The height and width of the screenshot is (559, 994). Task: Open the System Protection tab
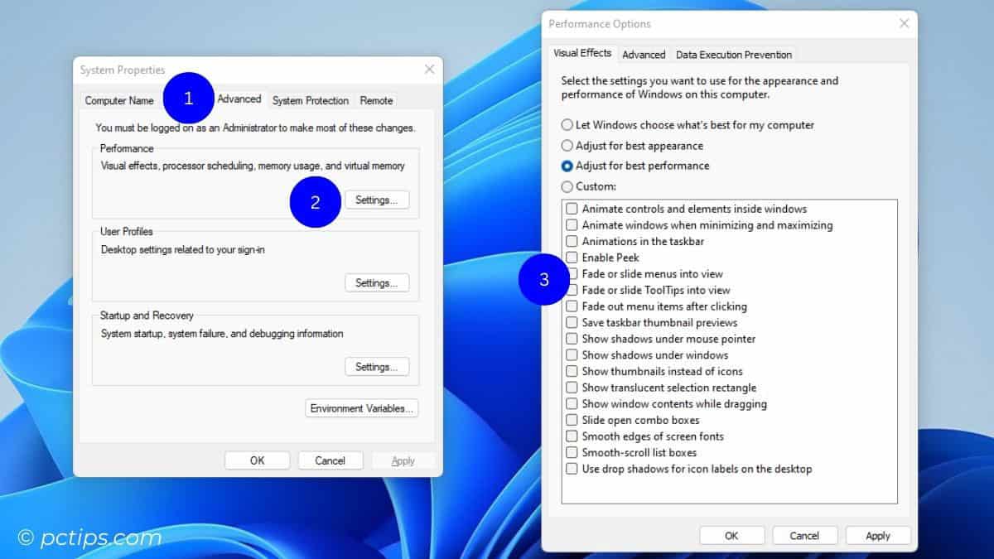[310, 100]
